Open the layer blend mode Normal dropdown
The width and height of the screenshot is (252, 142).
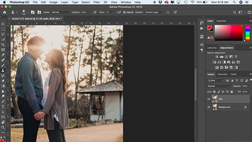(219, 86)
